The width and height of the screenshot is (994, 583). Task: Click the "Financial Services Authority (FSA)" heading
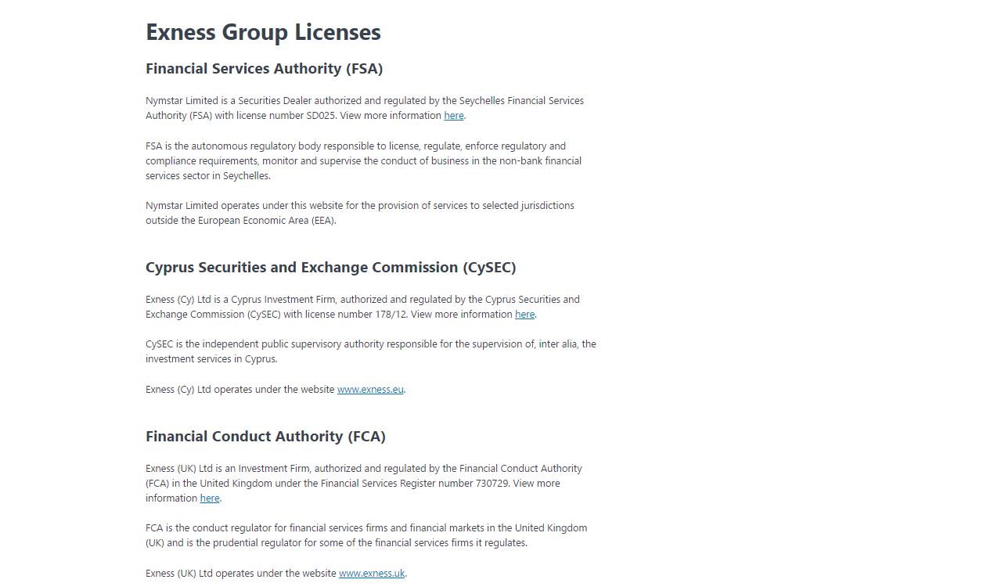[x=264, y=69]
